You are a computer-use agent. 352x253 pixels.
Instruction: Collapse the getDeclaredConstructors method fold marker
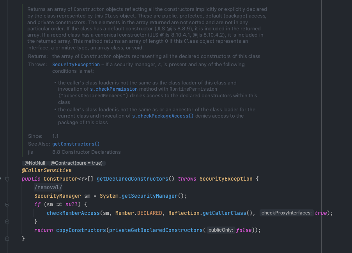pyautogui.click(x=7, y=179)
